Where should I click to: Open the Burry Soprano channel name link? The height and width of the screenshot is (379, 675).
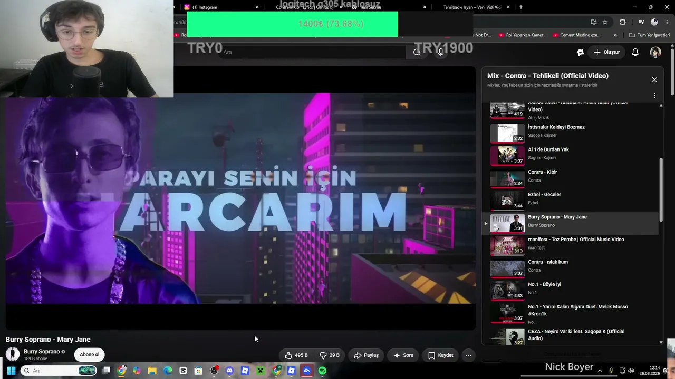coord(42,352)
